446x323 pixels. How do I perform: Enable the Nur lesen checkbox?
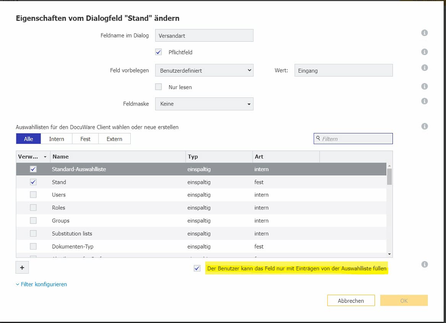tap(159, 87)
